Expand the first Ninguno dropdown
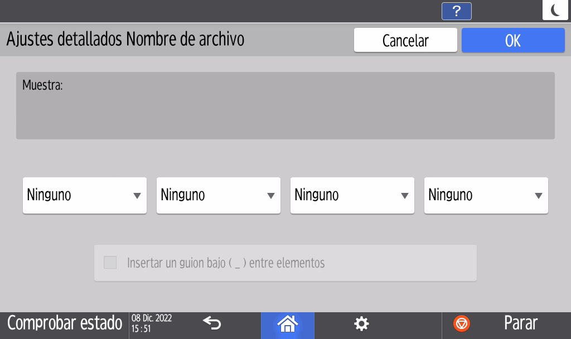 (x=84, y=195)
